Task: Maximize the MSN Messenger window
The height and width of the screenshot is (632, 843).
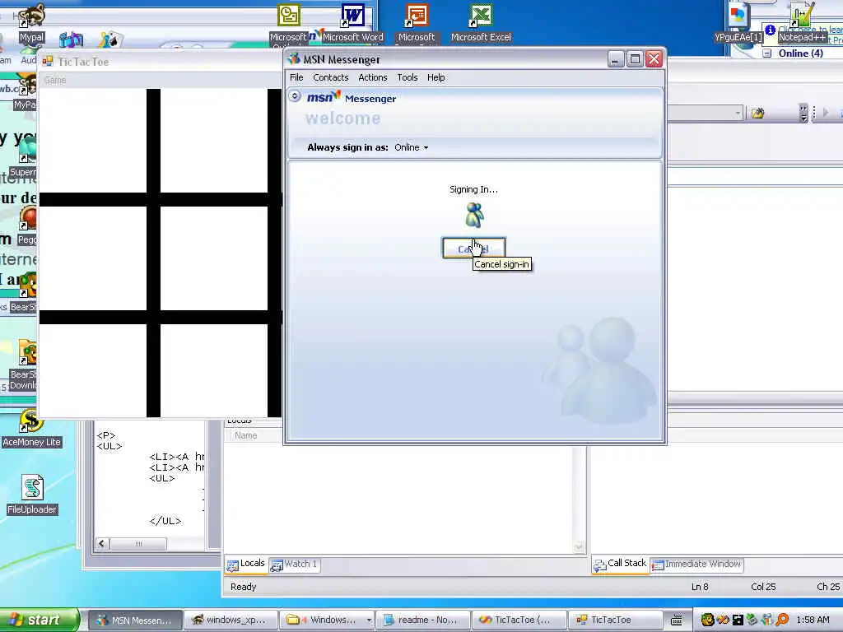Action: coord(635,59)
